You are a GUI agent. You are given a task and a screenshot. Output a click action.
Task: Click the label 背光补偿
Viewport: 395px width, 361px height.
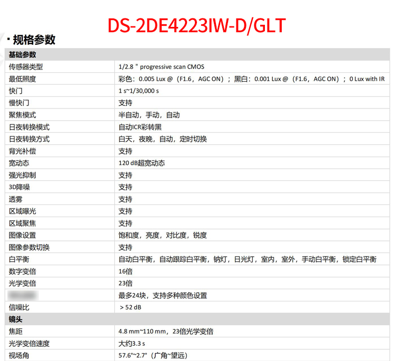pyautogui.click(x=23, y=151)
